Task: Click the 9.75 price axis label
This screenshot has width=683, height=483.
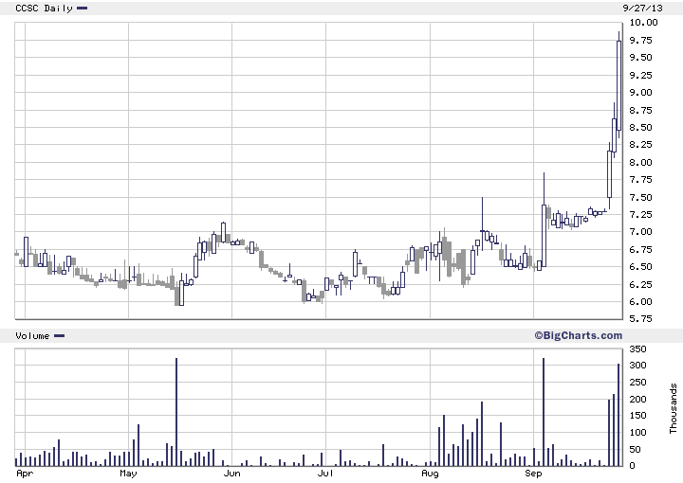Action: click(640, 41)
